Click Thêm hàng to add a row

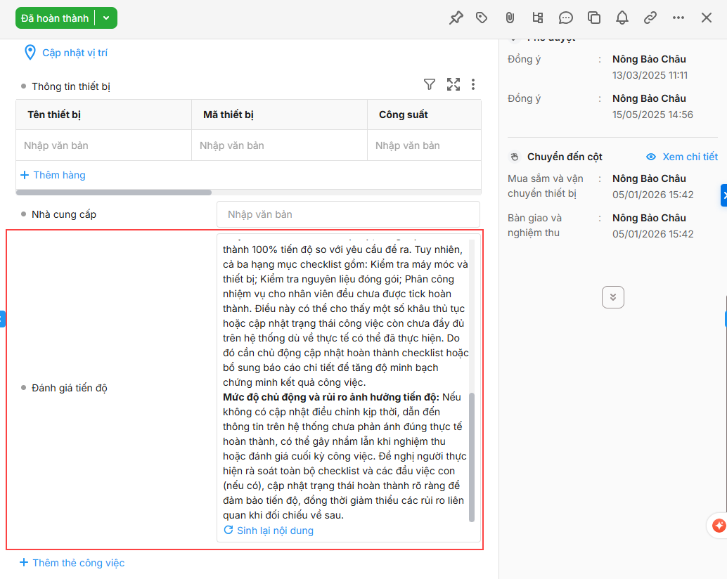coord(53,175)
